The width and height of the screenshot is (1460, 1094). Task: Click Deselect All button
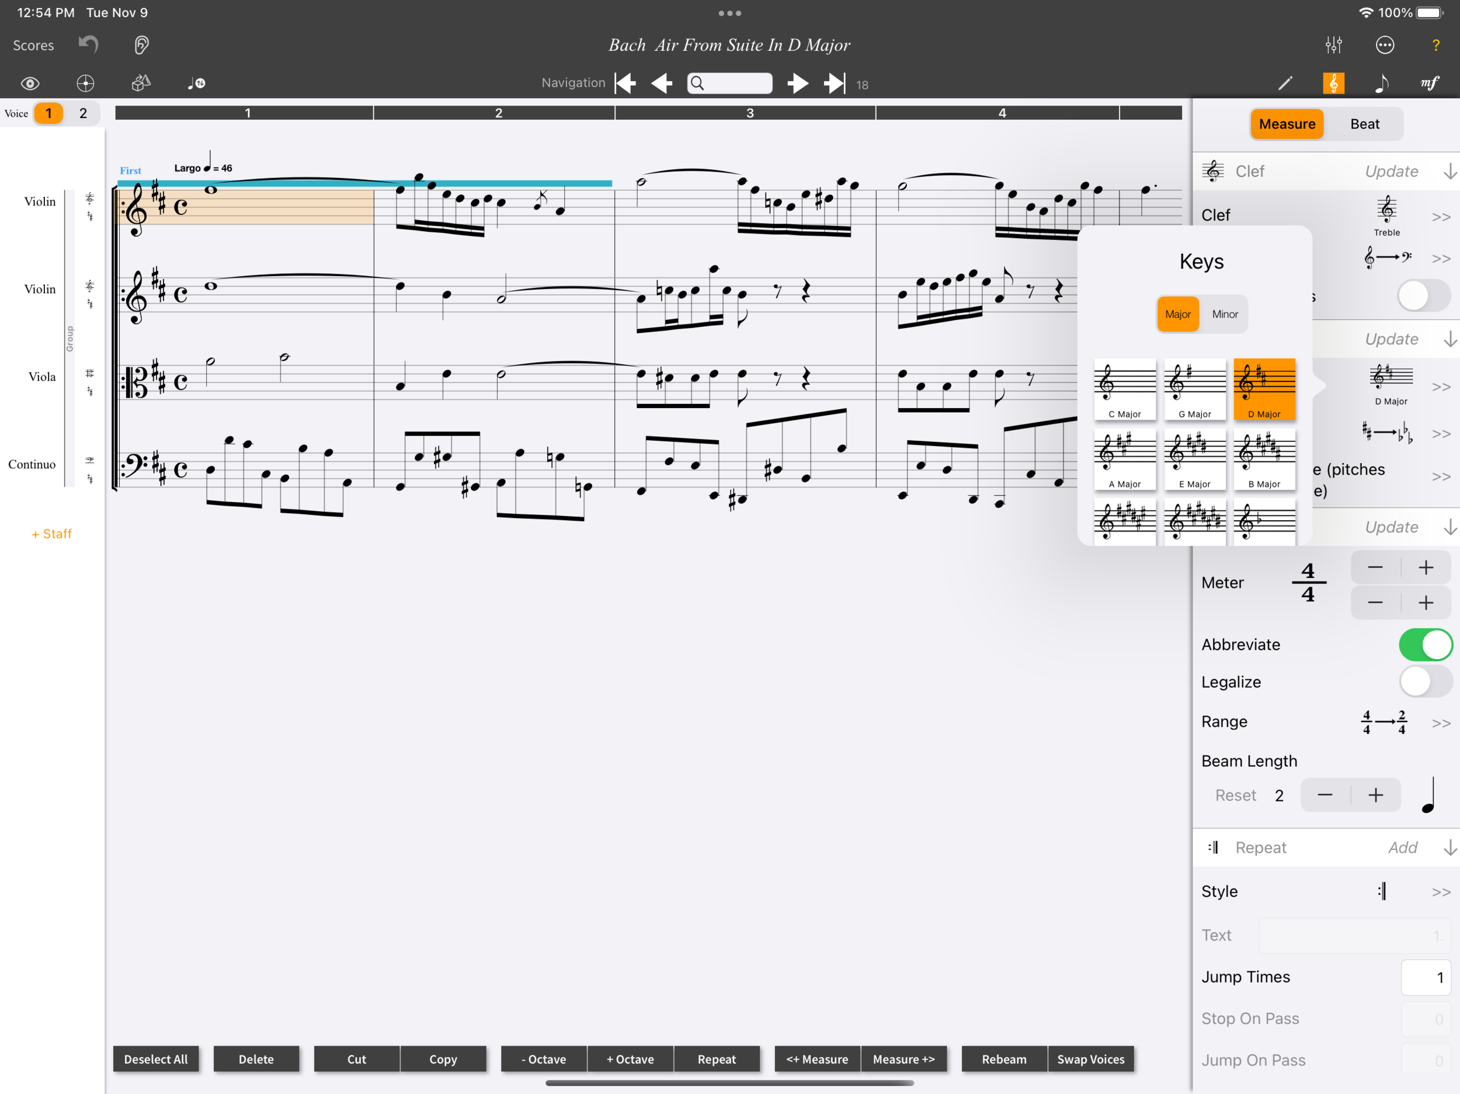click(x=156, y=1059)
